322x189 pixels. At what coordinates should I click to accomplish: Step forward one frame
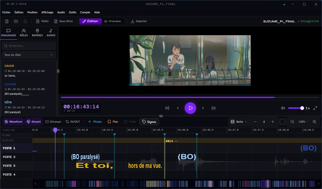click(203, 108)
